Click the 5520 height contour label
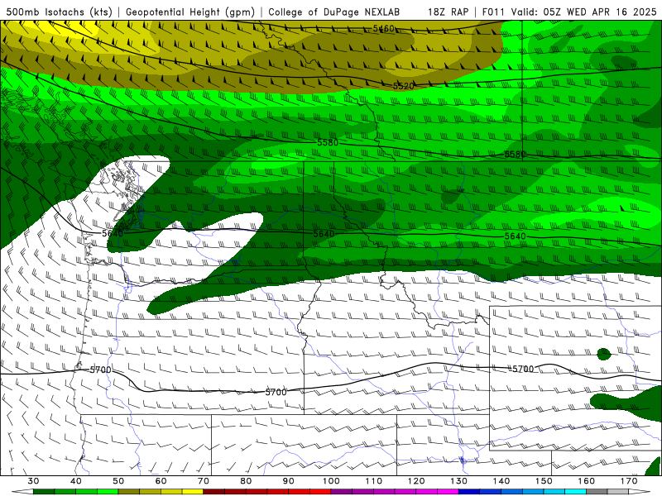The height and width of the screenshot is (496, 662). [404, 86]
